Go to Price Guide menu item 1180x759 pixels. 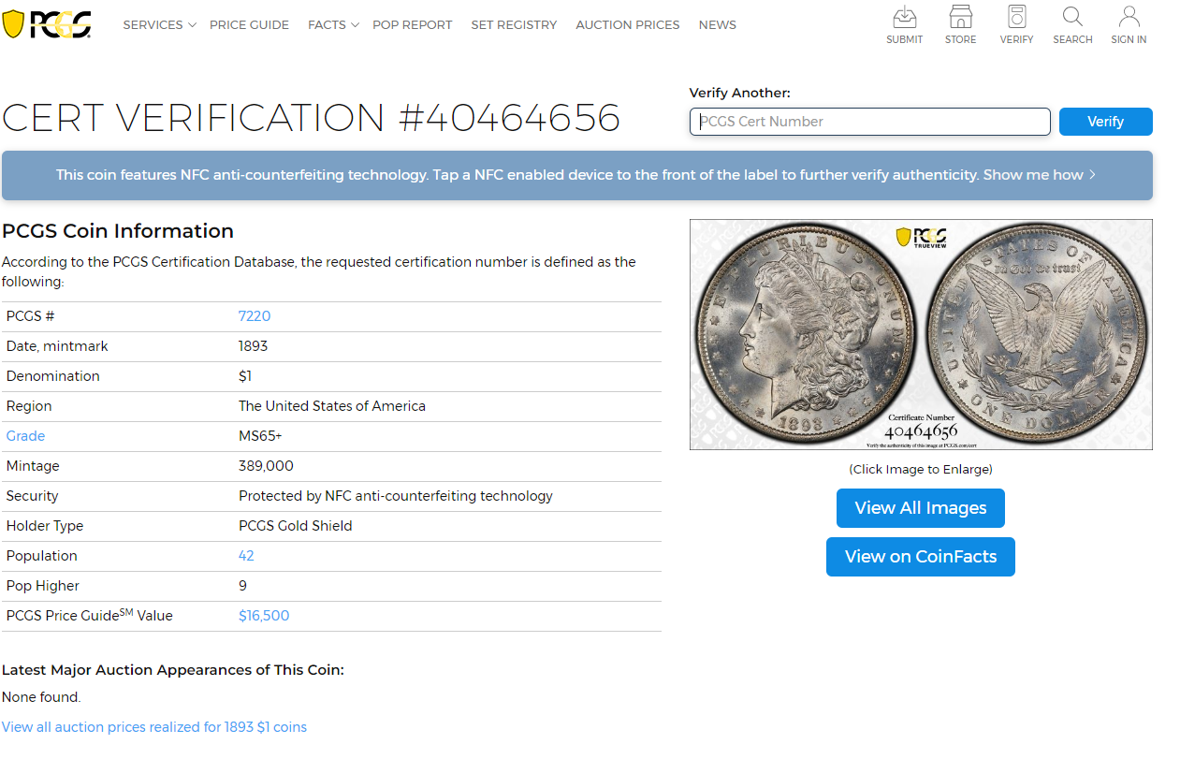point(249,25)
